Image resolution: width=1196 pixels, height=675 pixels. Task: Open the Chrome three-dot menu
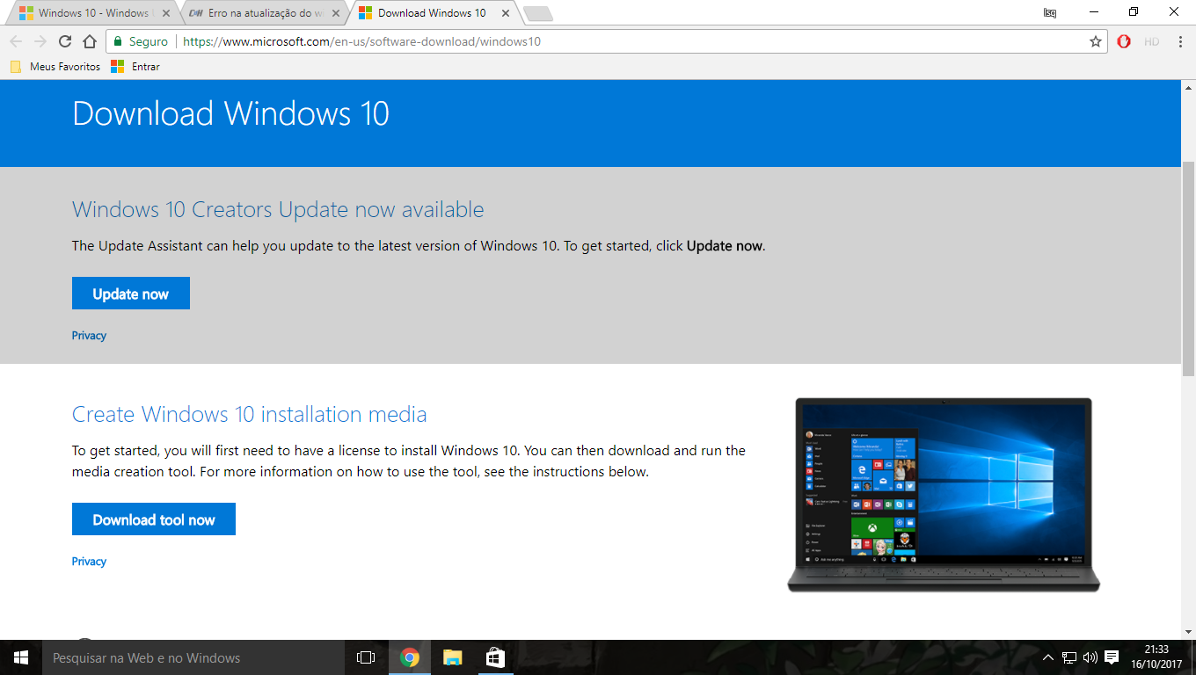point(1179,41)
